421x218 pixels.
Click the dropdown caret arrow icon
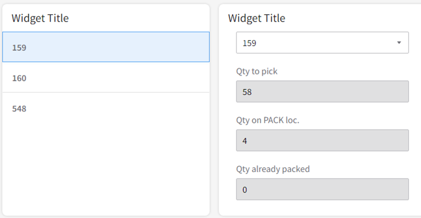click(399, 43)
